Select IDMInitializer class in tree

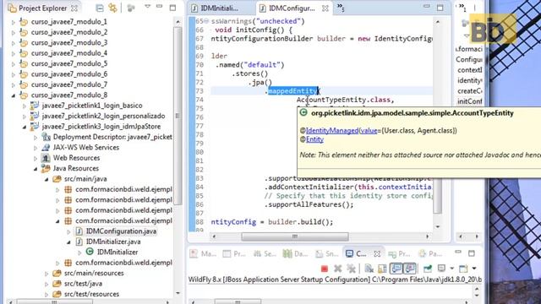[117, 252]
